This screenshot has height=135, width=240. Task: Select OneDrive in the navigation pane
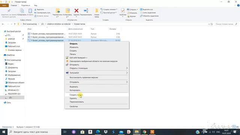10,55
